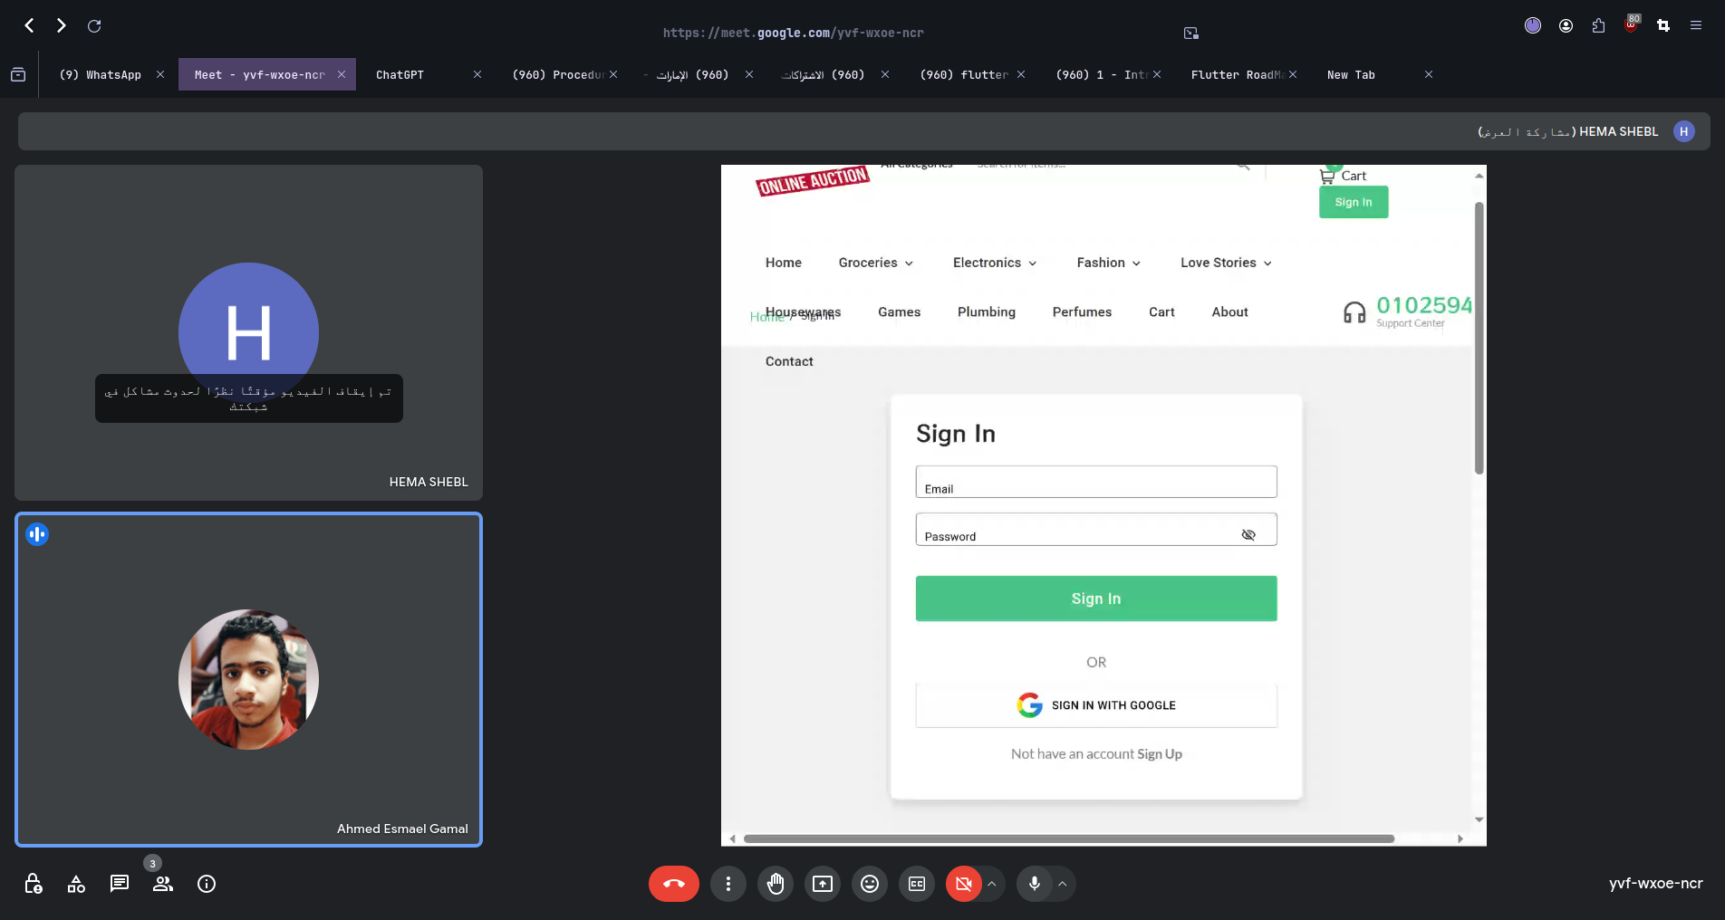Open the Games menu item
The image size is (1725, 920).
point(899,312)
